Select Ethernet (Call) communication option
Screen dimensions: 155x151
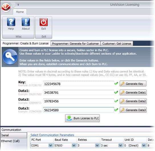(10, 141)
